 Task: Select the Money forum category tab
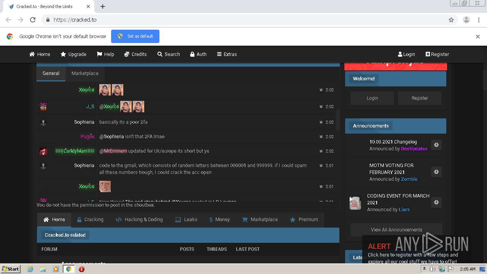coord(220,220)
